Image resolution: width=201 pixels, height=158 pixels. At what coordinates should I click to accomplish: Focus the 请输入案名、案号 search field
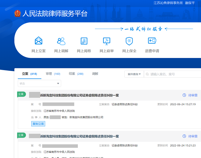point(172,74)
